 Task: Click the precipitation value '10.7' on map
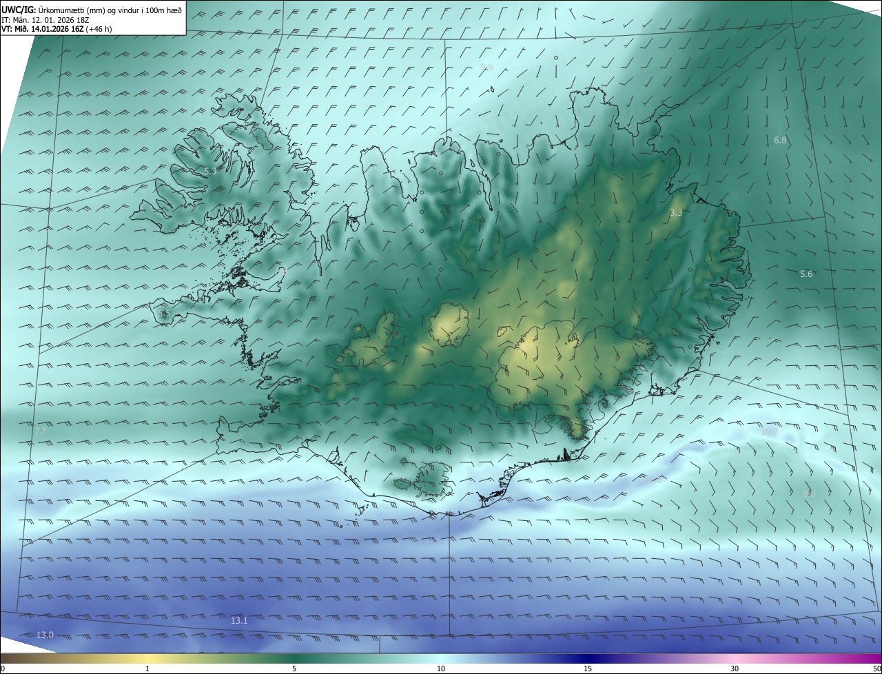point(769,431)
